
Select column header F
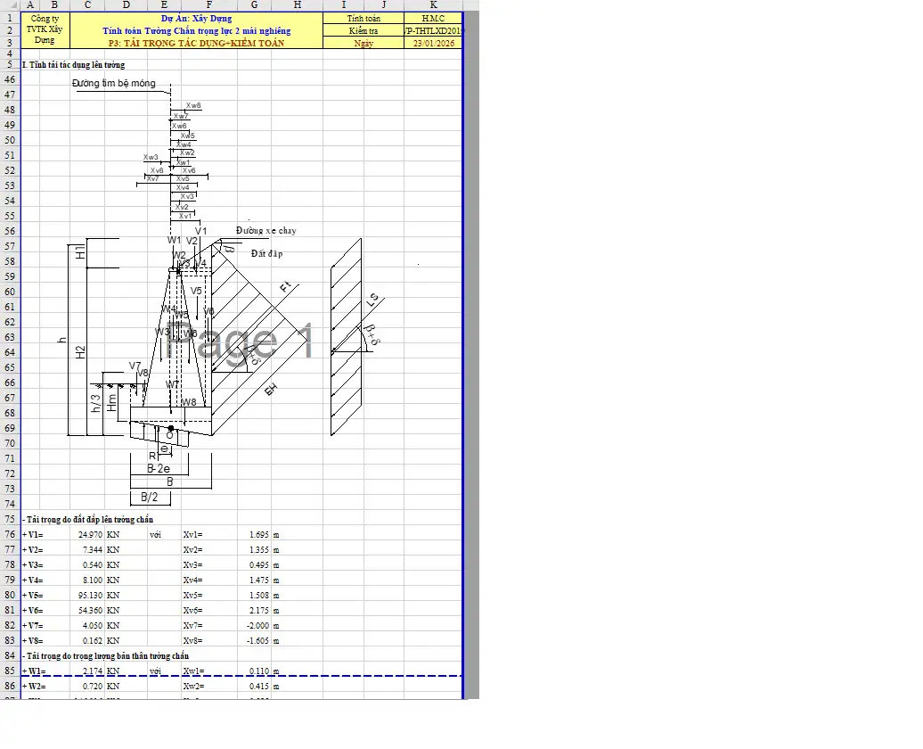[x=209, y=5]
